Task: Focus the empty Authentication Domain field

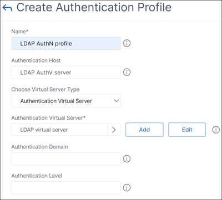Action: point(66,159)
